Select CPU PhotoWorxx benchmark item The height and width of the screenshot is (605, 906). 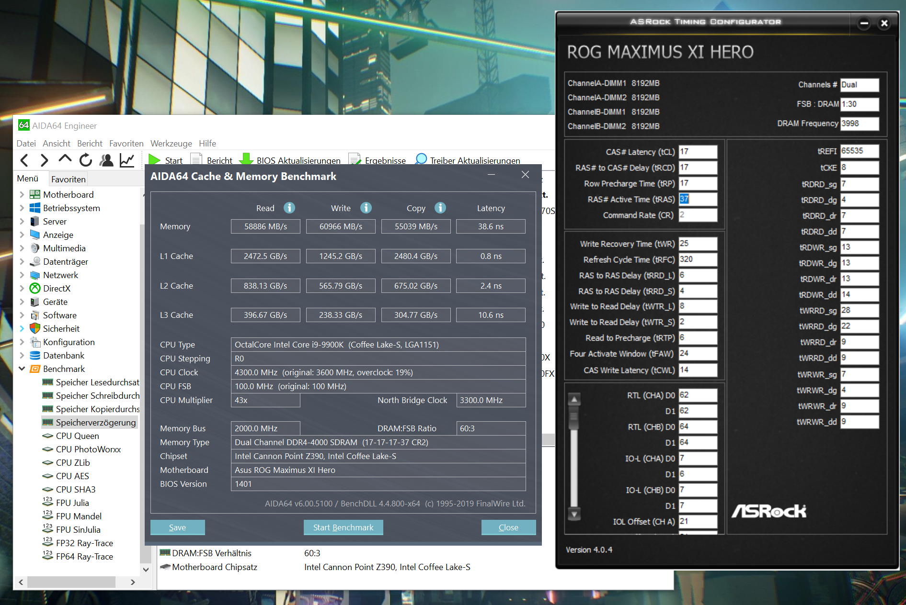click(88, 449)
